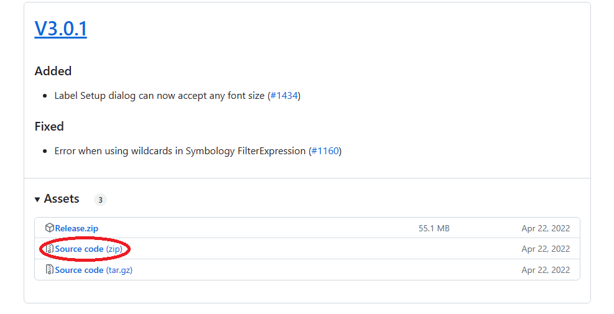Collapse the Assets section triangle

coord(38,199)
